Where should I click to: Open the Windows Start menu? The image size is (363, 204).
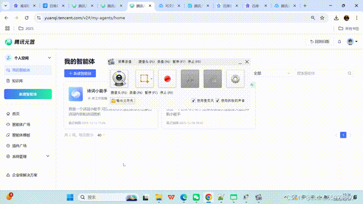coord(70,197)
